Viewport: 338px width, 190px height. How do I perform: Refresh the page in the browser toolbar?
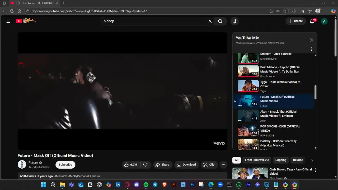[12, 11]
